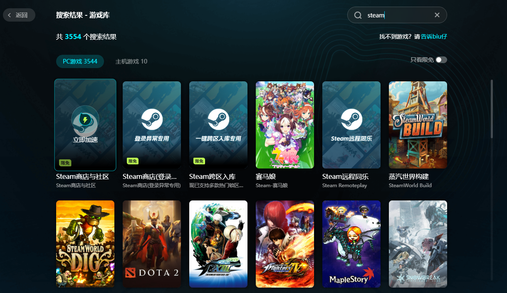Viewport: 507px width, 293px height.
Task: Open the 告诉biu仔 link
Action: pyautogui.click(x=434, y=37)
